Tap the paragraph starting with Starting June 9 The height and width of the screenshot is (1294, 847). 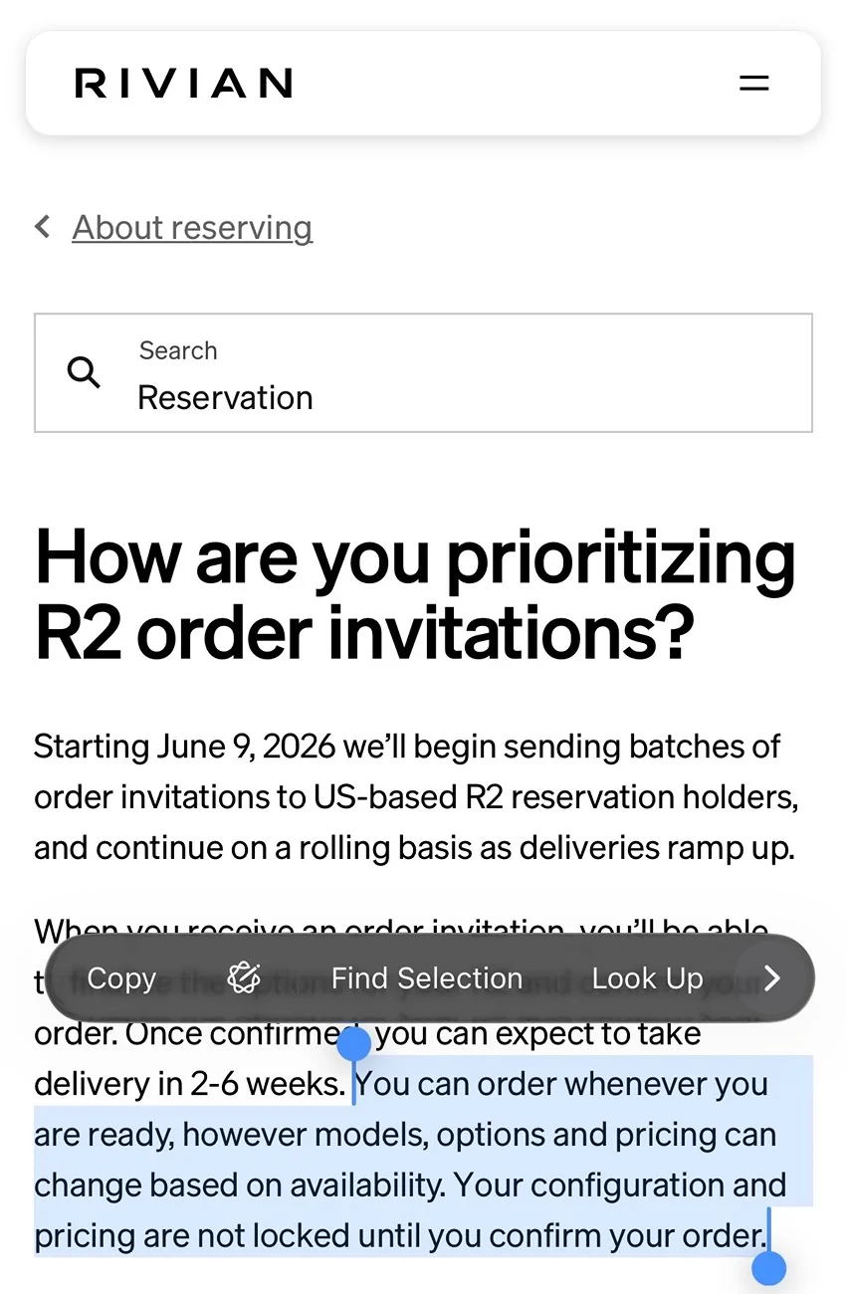pos(416,797)
